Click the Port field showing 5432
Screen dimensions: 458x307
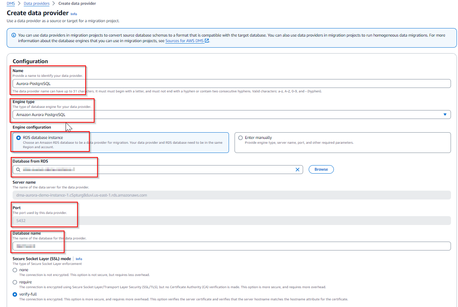tap(232, 221)
